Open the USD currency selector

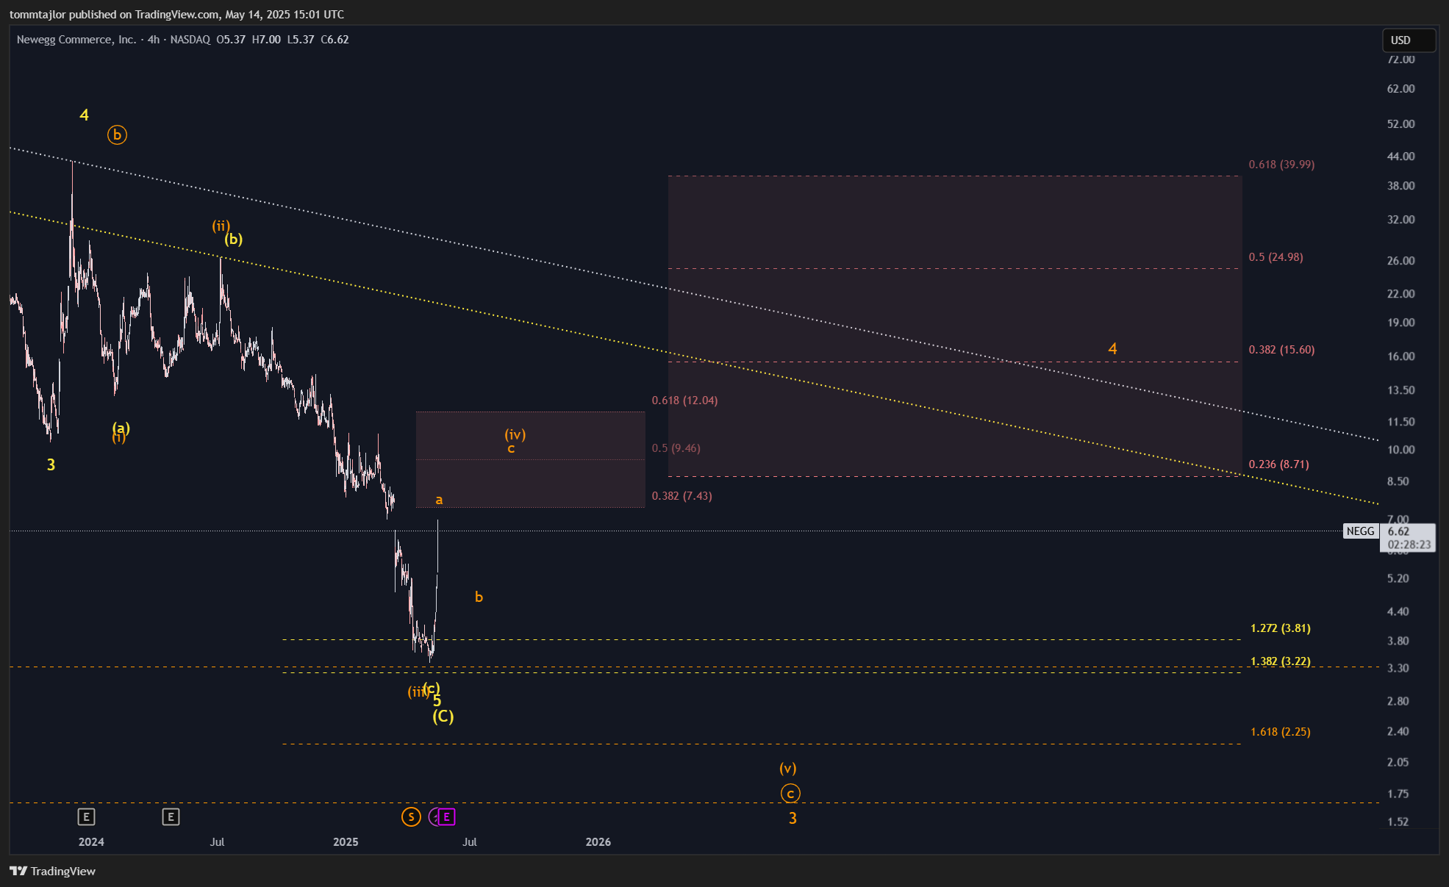coord(1408,40)
